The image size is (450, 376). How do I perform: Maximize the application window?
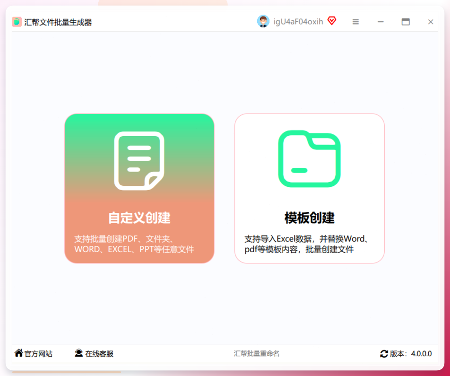406,22
